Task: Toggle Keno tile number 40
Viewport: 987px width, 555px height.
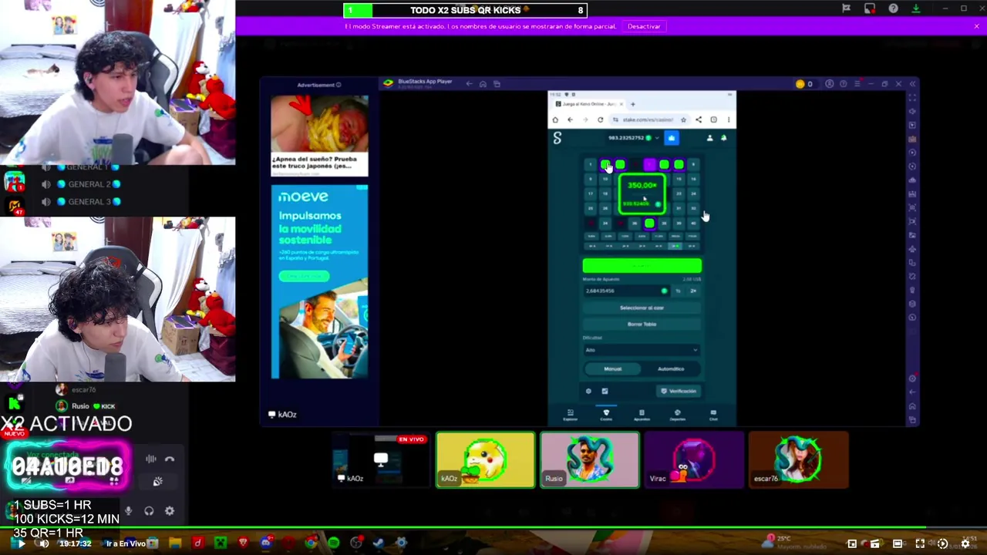Action: 693,223
